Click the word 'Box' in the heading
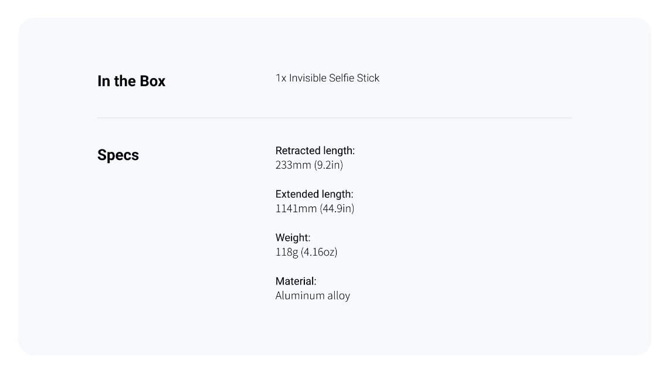 [x=152, y=81]
